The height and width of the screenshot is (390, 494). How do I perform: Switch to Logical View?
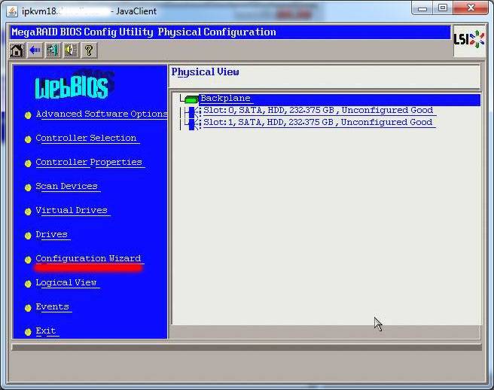pos(66,283)
